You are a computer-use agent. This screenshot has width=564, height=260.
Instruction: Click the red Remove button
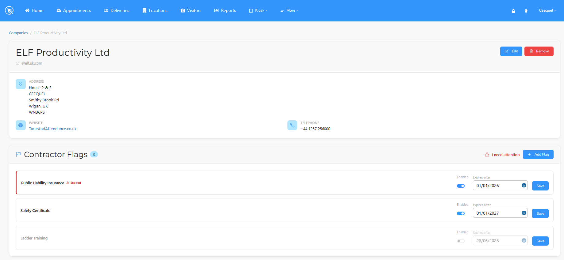(539, 51)
